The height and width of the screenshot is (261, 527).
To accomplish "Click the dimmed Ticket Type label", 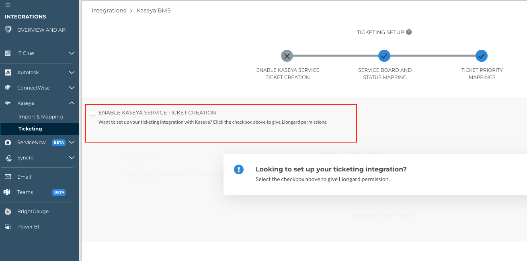I will pyautogui.click(x=141, y=154).
